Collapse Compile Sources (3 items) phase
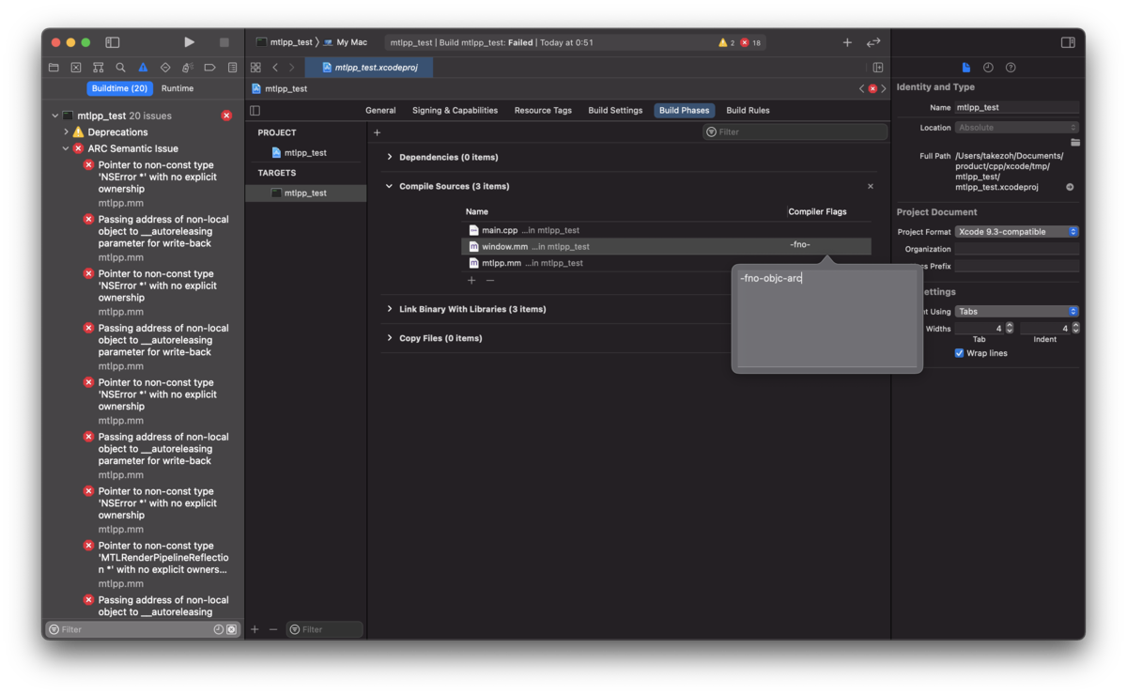The height and width of the screenshot is (695, 1127). [x=390, y=186]
